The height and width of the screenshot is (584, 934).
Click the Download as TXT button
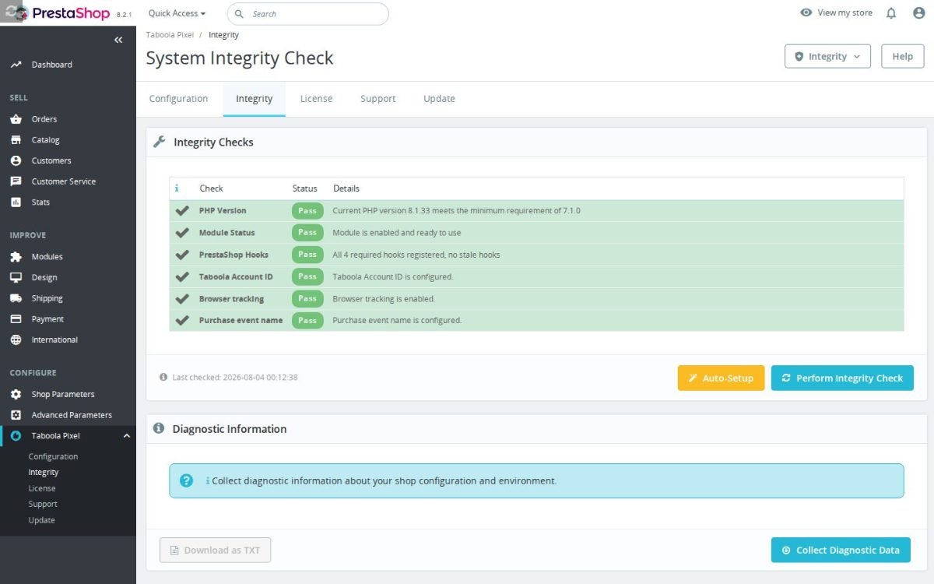pos(215,550)
